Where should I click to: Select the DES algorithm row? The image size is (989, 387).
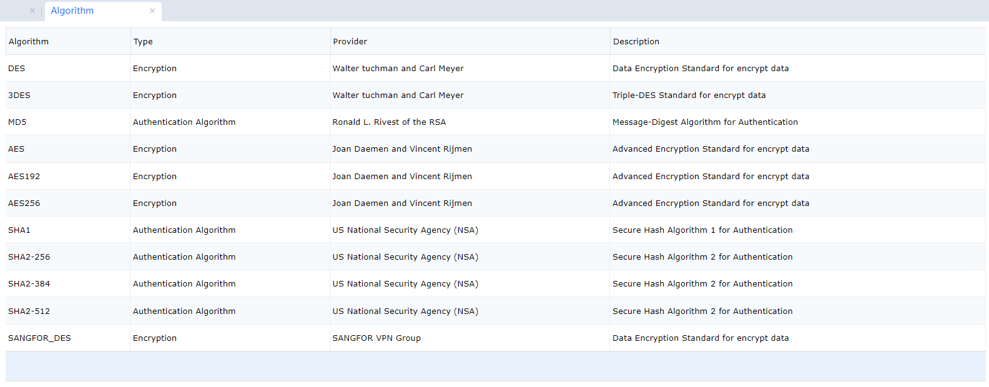(x=17, y=69)
